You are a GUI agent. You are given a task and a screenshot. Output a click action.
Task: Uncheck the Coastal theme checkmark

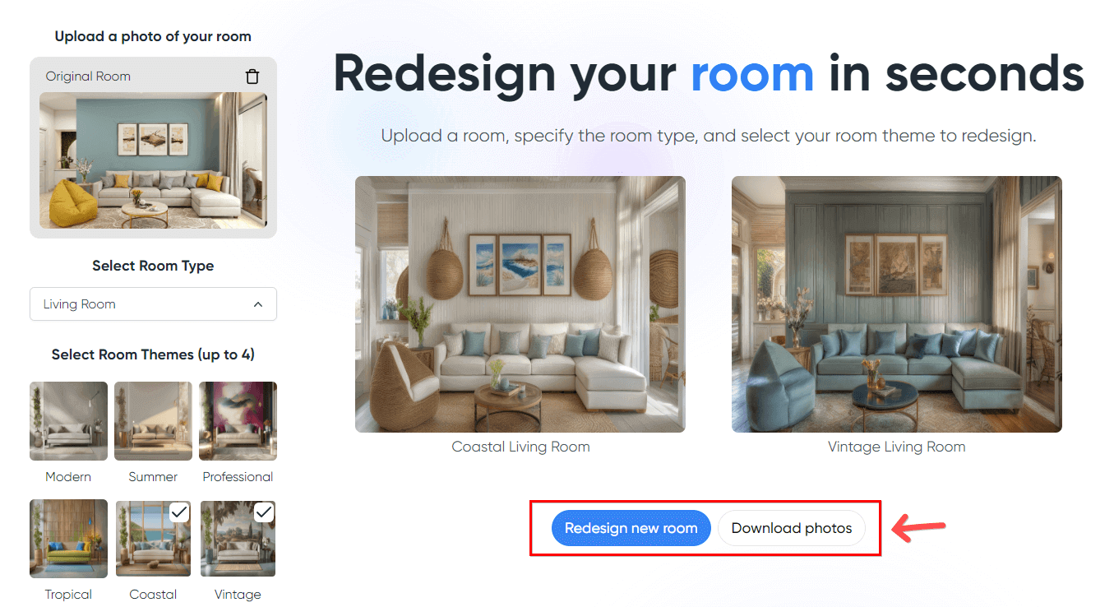click(179, 512)
